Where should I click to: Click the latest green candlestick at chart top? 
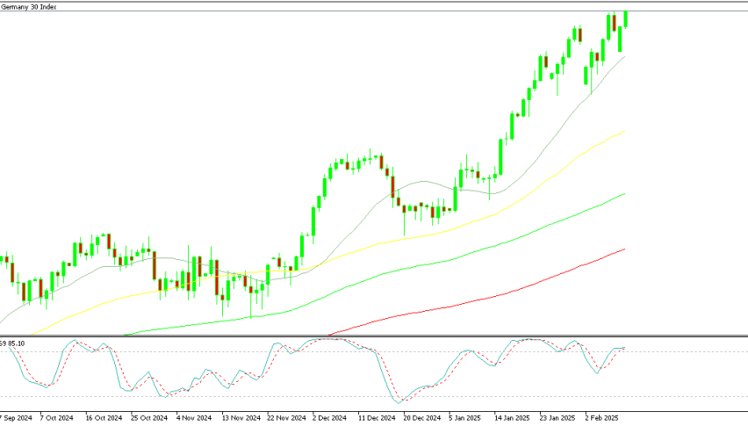[625, 18]
